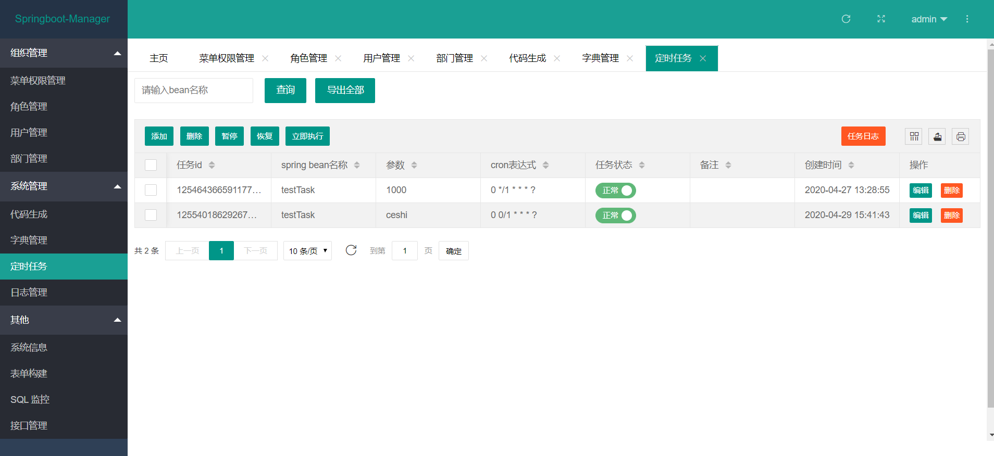The image size is (994, 456).
Task: Click 编辑 for the 1000 task row
Action: [x=921, y=191]
